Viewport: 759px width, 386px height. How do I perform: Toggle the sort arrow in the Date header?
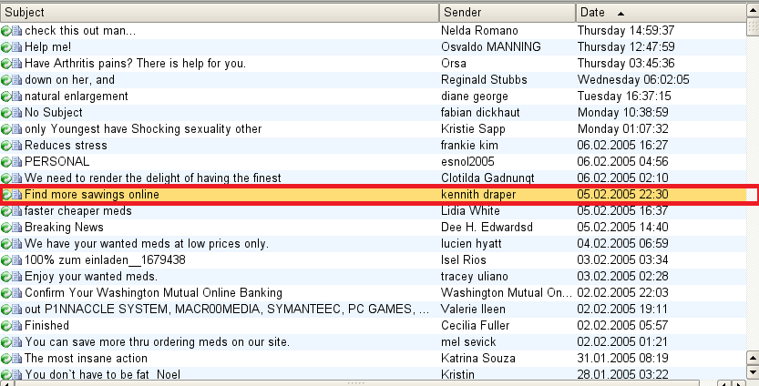tap(621, 14)
